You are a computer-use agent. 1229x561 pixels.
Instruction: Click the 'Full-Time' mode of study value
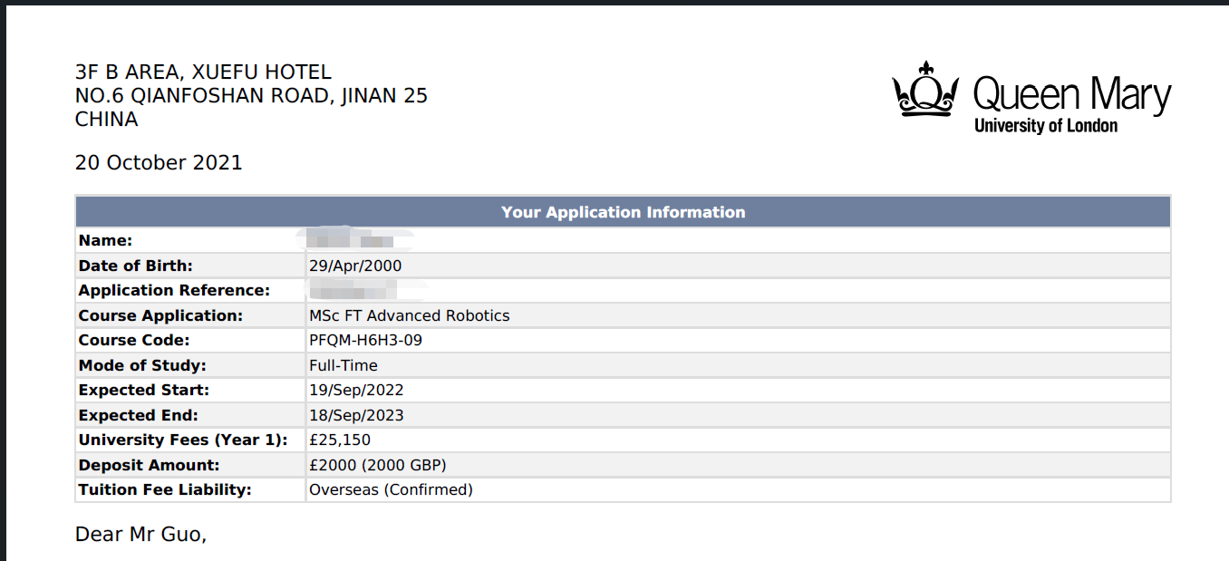344,365
